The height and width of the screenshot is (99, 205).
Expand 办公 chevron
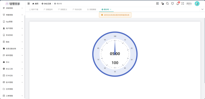pos(22,62)
